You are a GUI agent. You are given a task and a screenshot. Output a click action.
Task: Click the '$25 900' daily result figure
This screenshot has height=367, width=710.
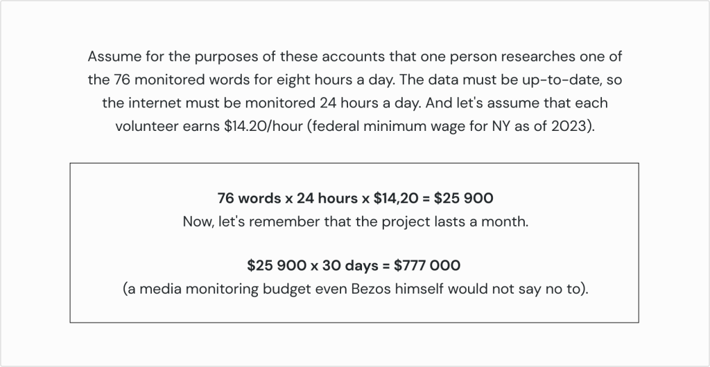[x=464, y=199]
